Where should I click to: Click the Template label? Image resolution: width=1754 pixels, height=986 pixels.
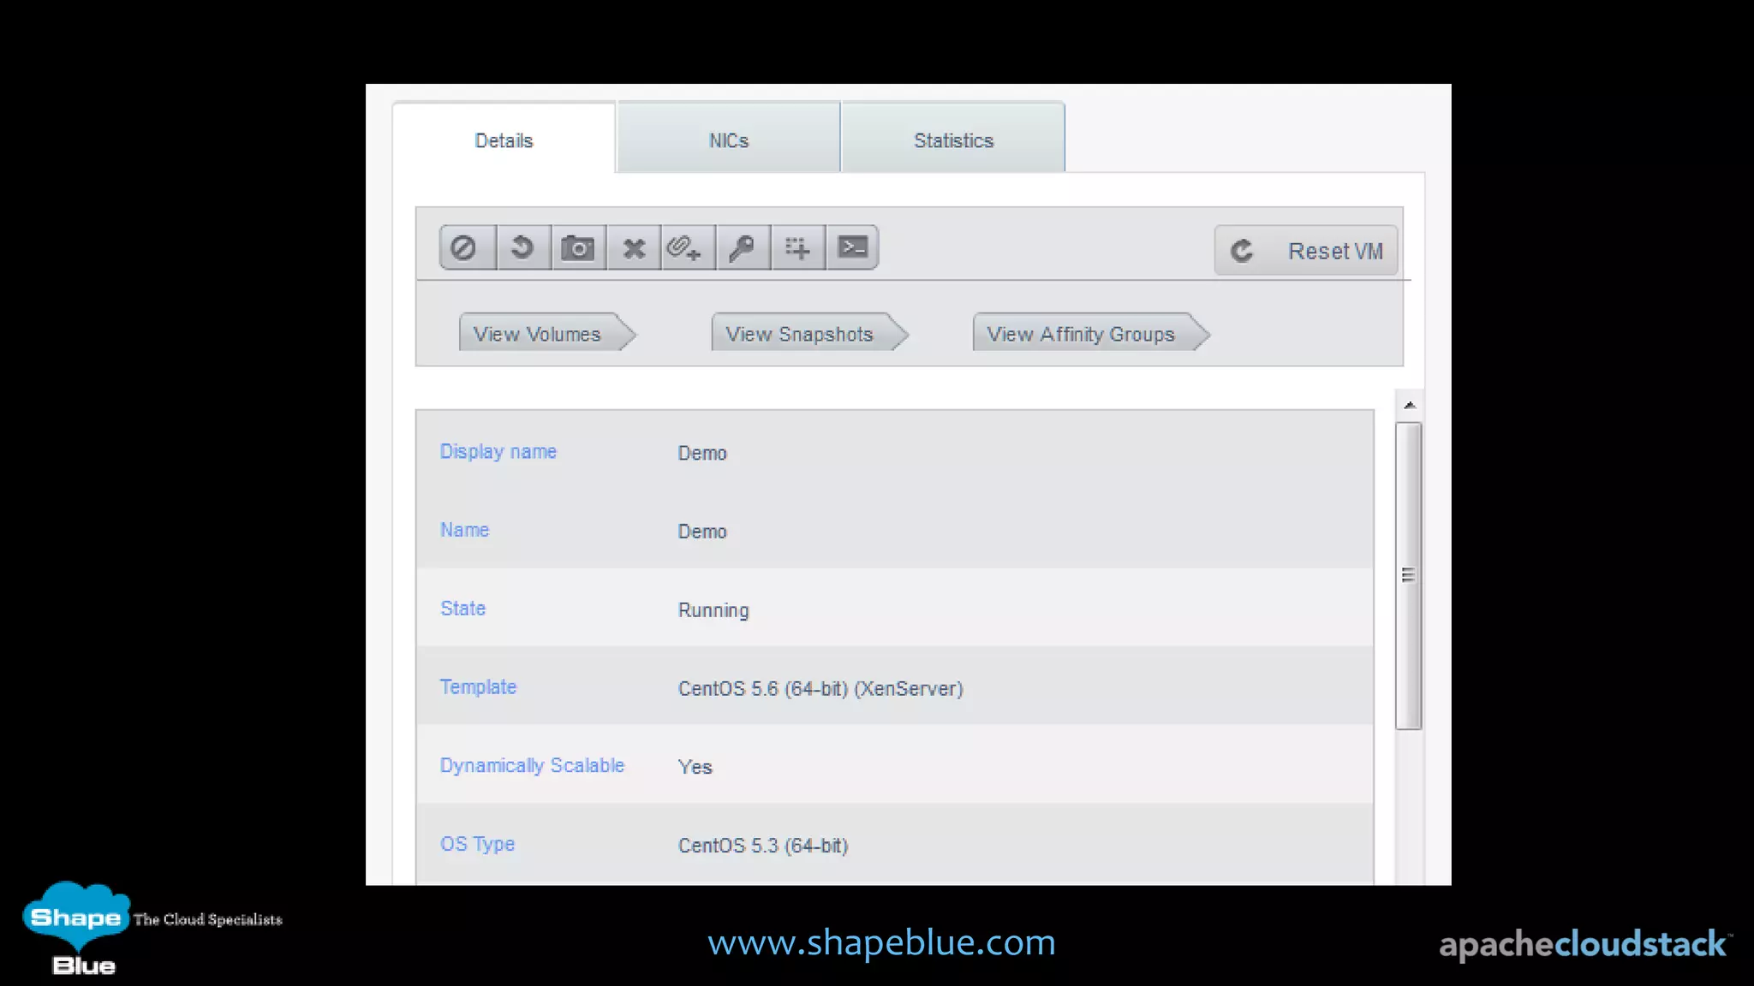(x=478, y=687)
